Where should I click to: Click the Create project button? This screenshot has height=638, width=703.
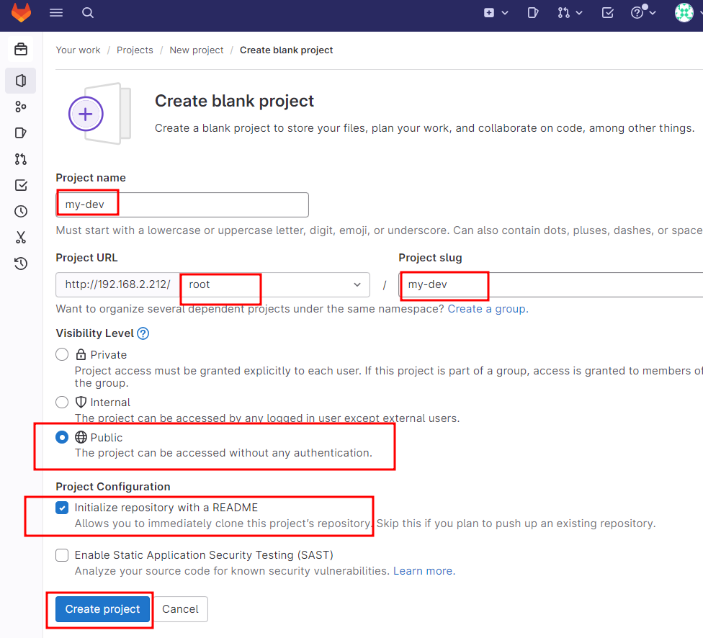pyautogui.click(x=103, y=609)
